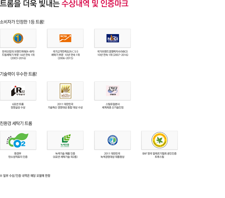This screenshot has width=225, height=198.
Task: Click the gold 기술혁신 경영대상 emblem
Action: pos(65,91)
